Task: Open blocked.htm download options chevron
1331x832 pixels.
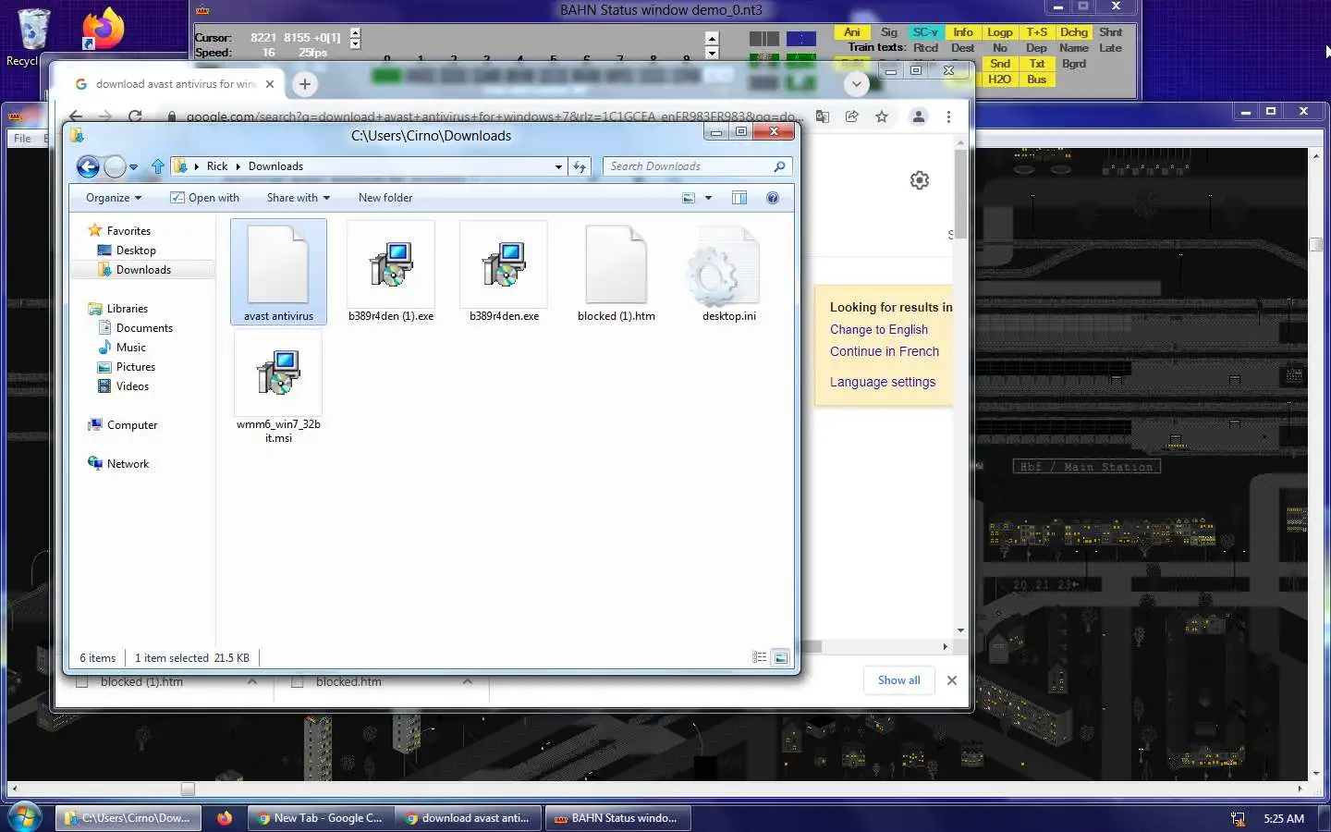Action: click(468, 681)
